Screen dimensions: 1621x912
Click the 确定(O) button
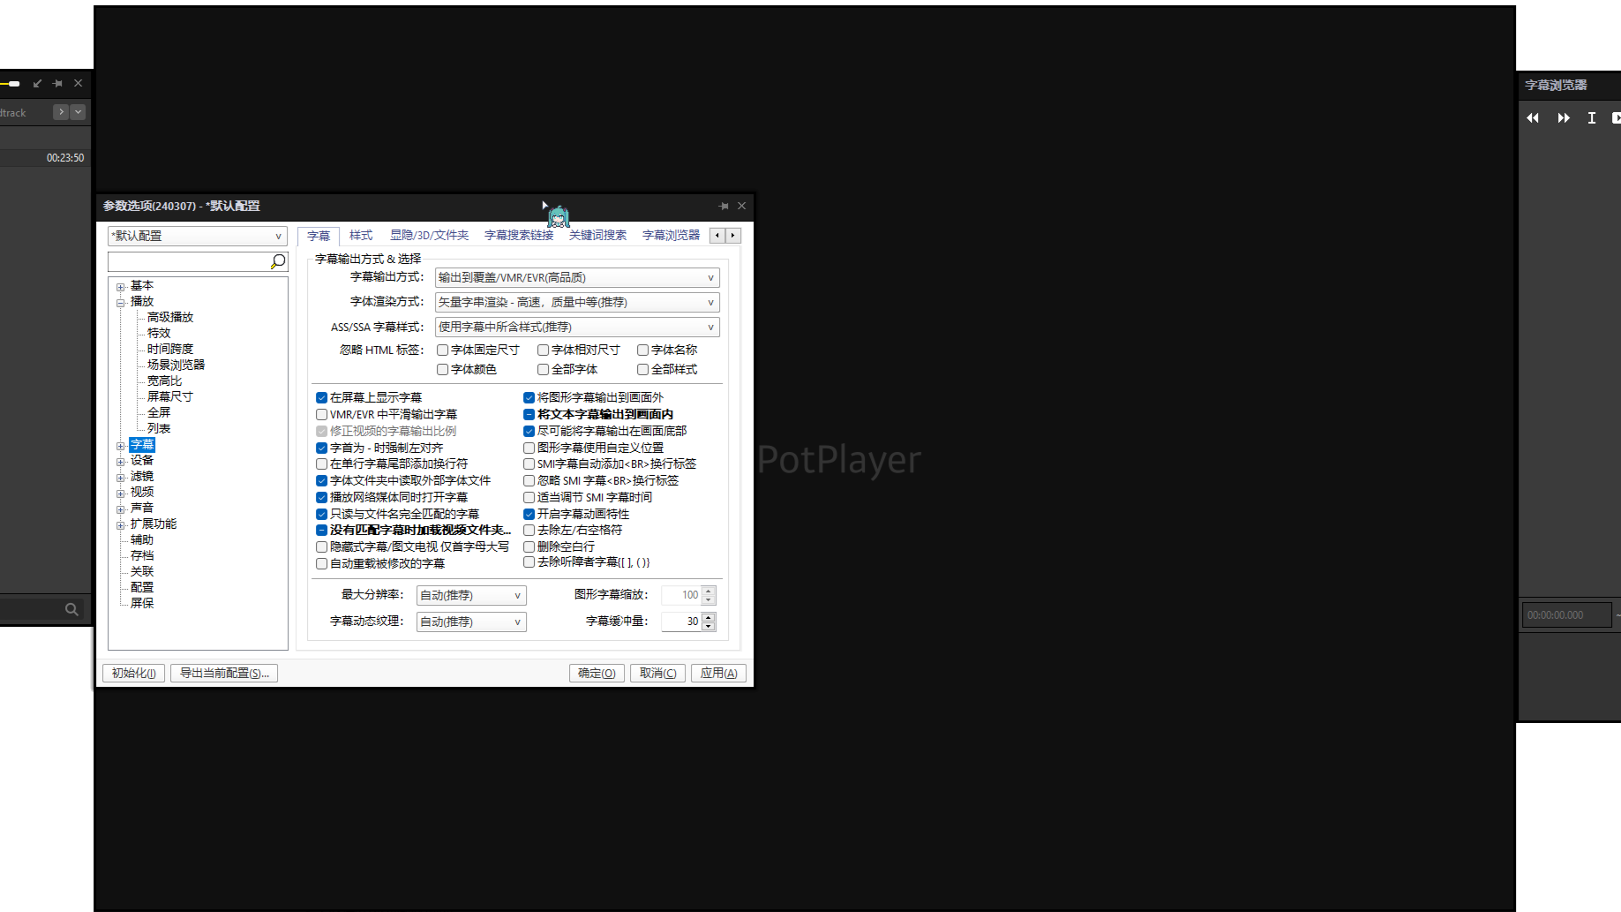(x=597, y=673)
